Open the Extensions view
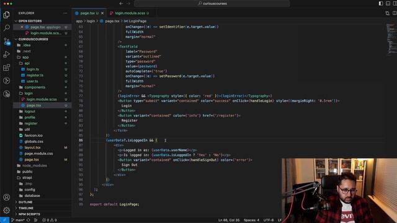Viewport: 397px width, 223px height. 7,68
